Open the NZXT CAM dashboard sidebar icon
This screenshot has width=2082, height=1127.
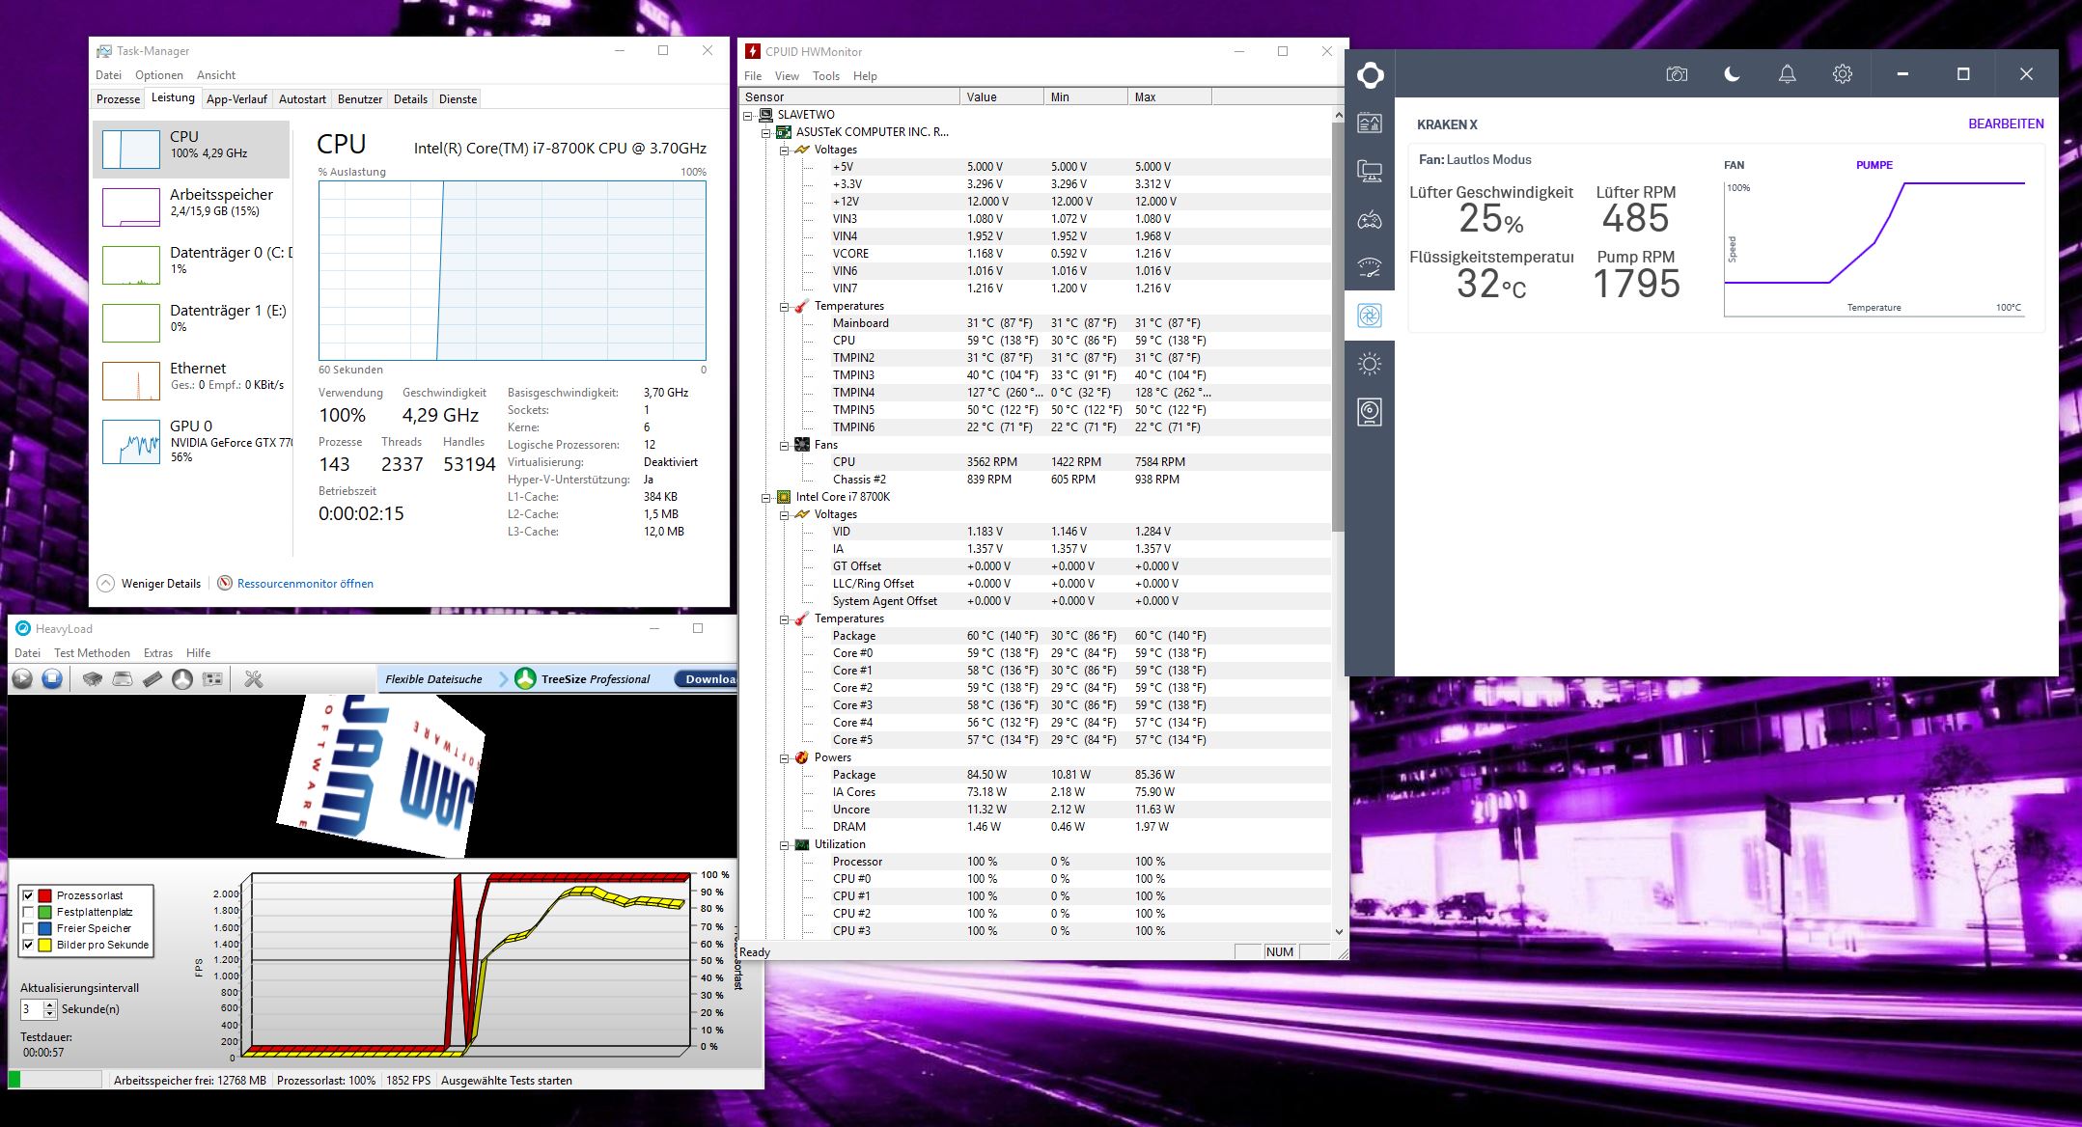pos(1370,123)
